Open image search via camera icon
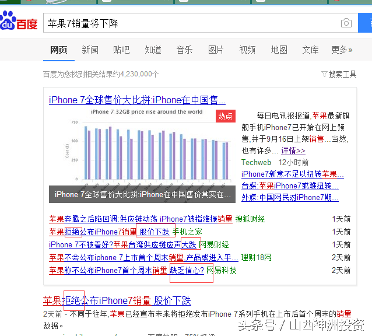The image size is (372, 336). (x=346, y=23)
